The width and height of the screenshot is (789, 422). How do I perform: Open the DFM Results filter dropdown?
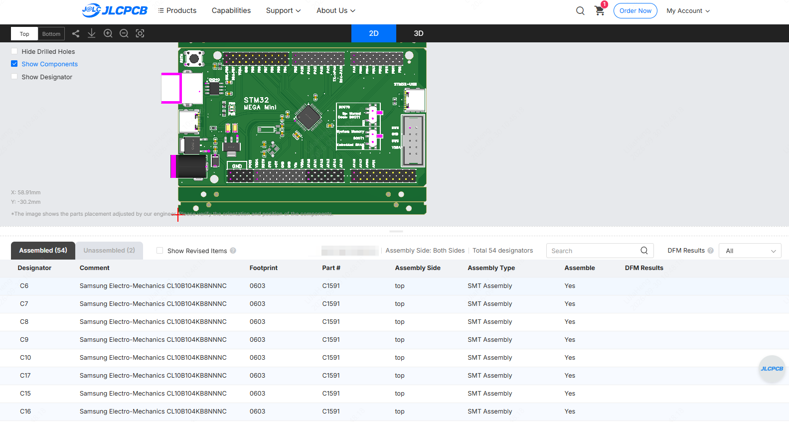point(750,251)
